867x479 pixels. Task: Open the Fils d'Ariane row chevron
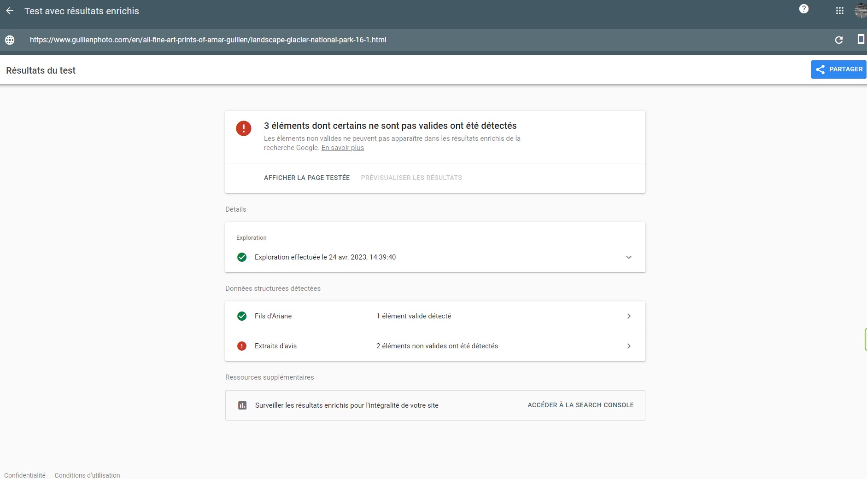click(629, 316)
